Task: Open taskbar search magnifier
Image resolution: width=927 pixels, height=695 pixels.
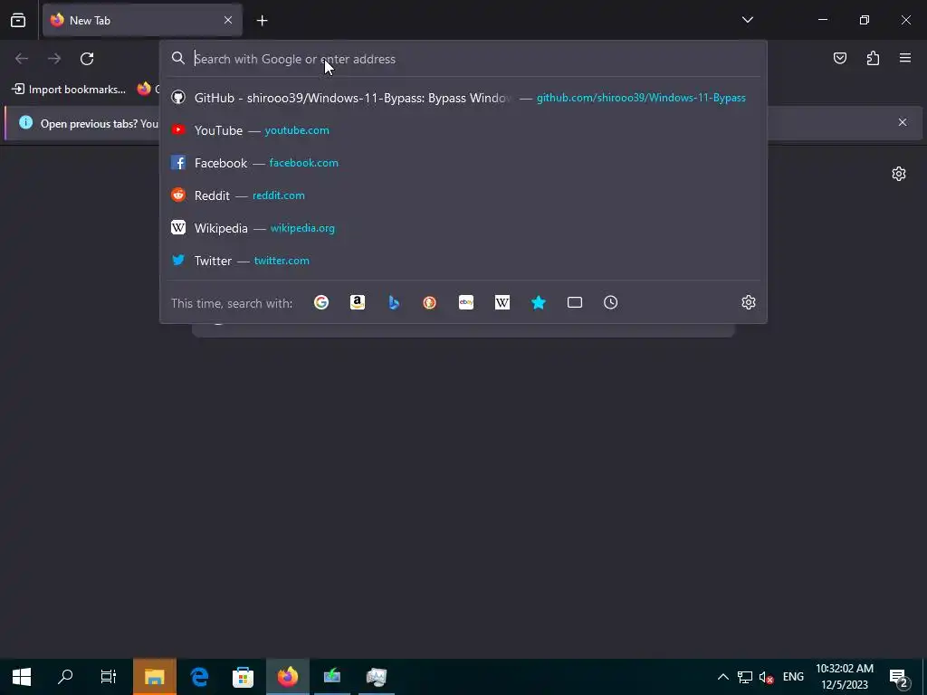Action: pos(65,677)
